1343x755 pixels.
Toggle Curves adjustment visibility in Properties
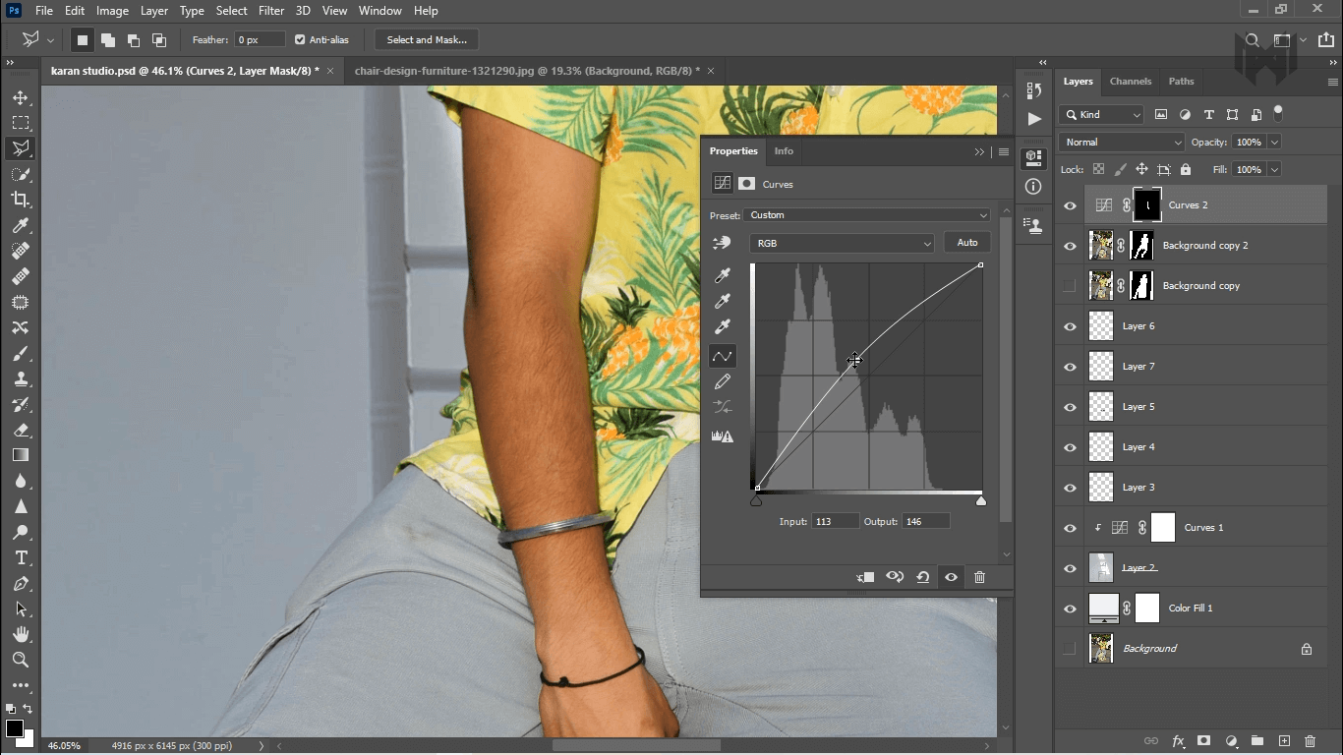[x=951, y=577]
